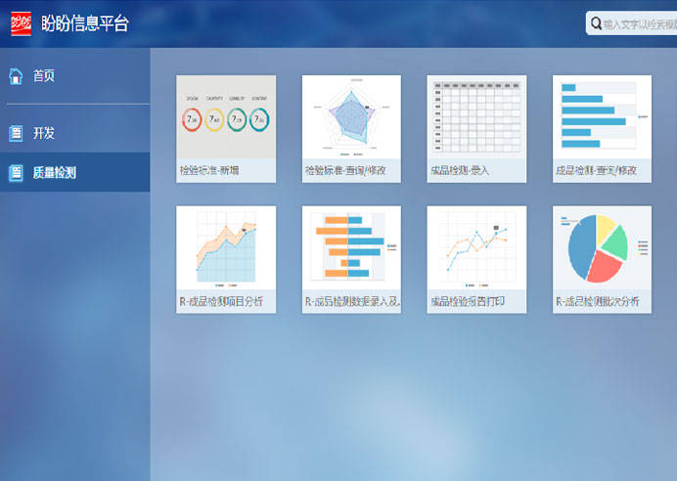Image resolution: width=677 pixels, height=481 pixels.
Task: Open the 检验标准-新增 gauge rings tile
Action: pos(226,117)
